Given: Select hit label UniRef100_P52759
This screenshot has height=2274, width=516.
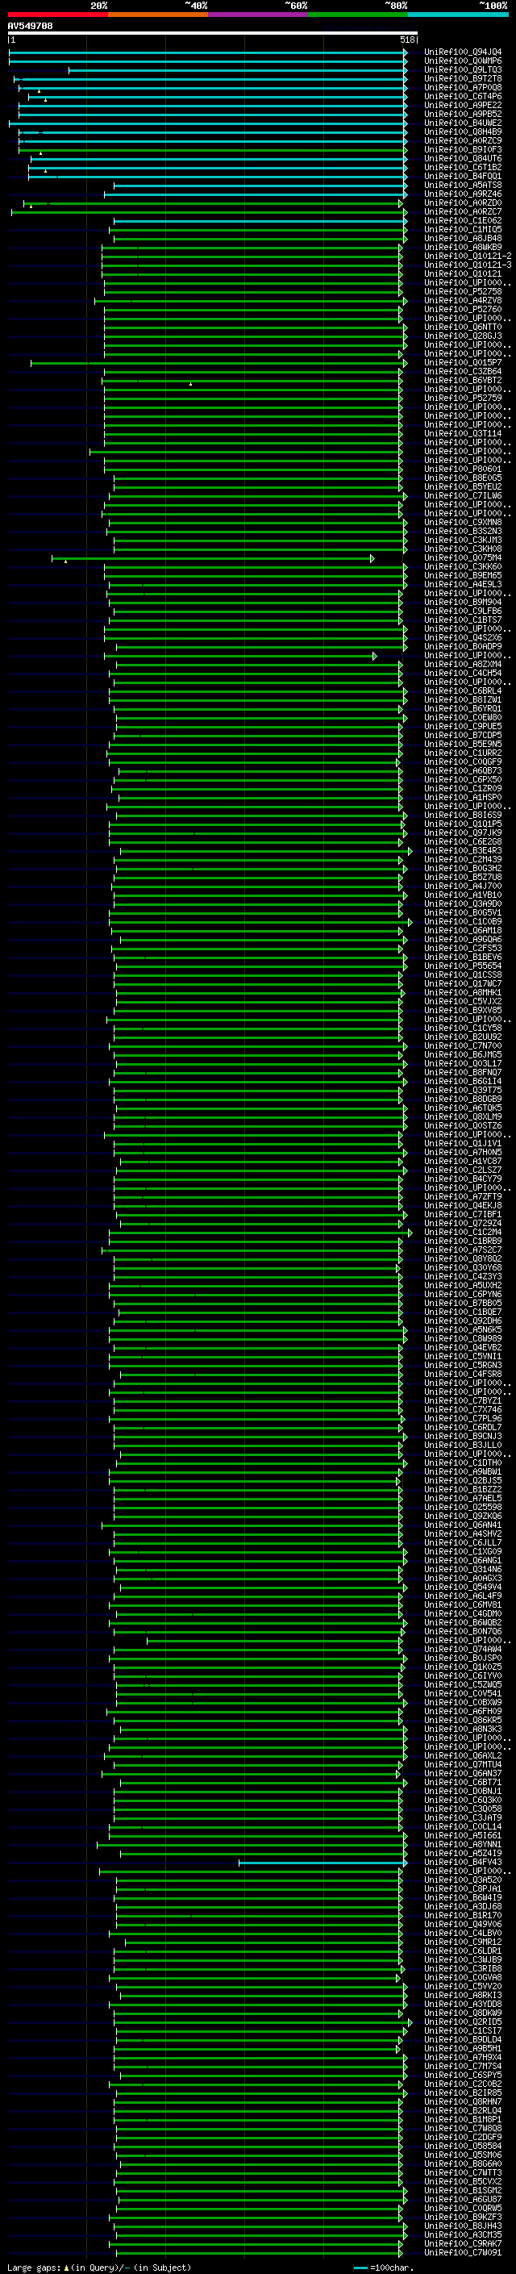Looking at the screenshot, I should coord(463,398).
